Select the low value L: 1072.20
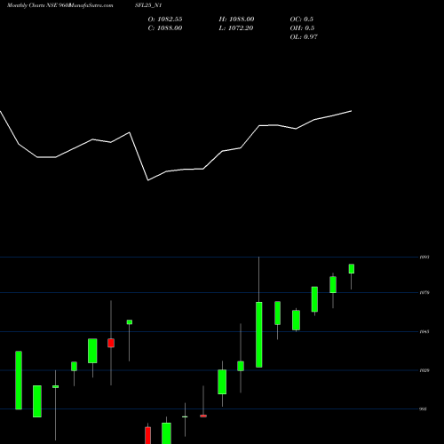The image size is (444, 444). point(236,28)
